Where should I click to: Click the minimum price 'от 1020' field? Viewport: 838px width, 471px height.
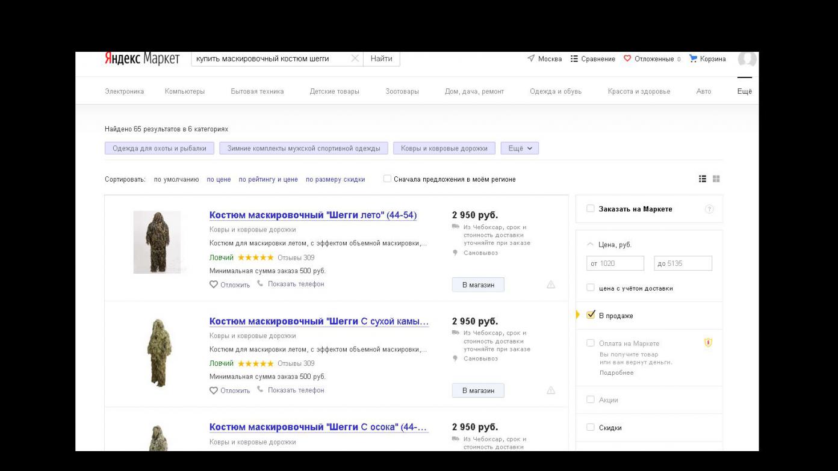click(x=615, y=263)
